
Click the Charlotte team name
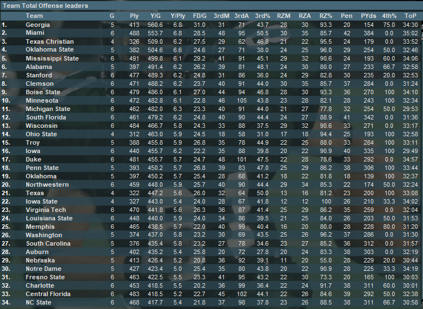pyautogui.click(x=40, y=285)
